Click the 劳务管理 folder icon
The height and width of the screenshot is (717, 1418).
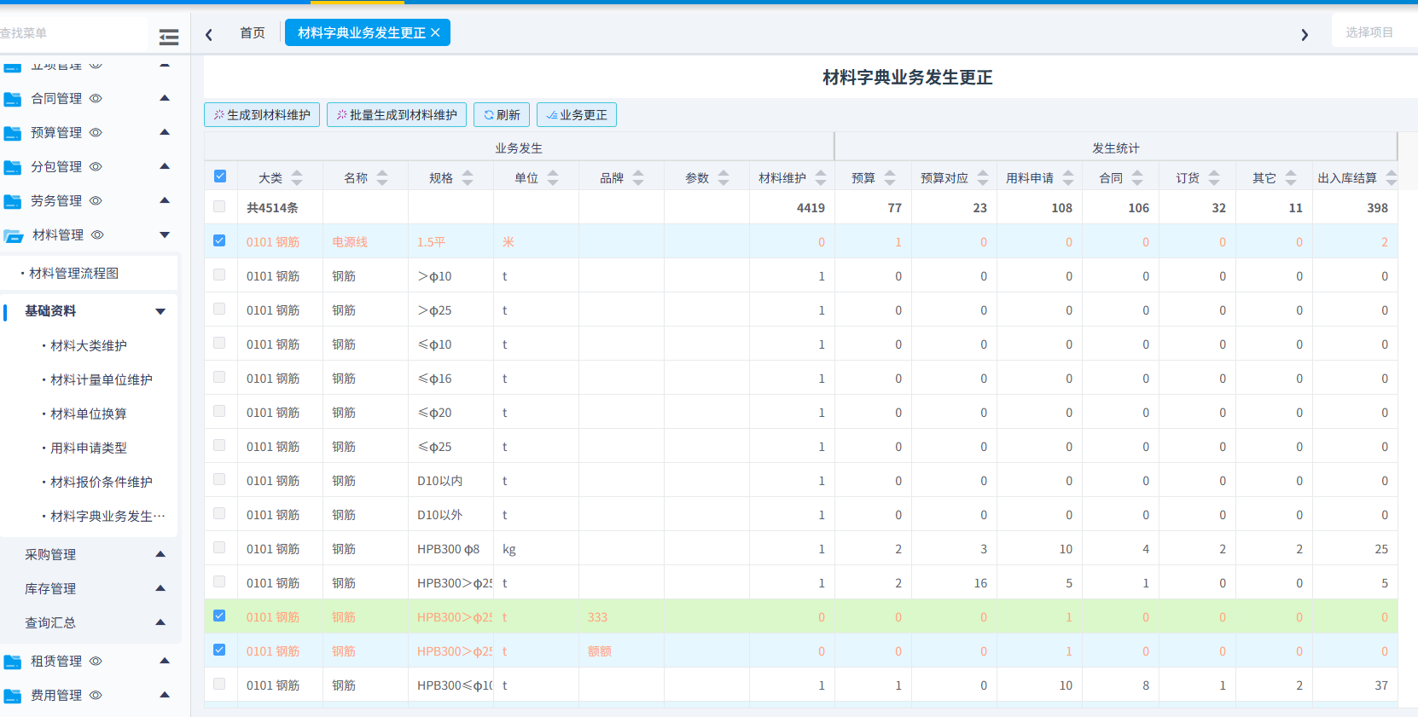13,201
